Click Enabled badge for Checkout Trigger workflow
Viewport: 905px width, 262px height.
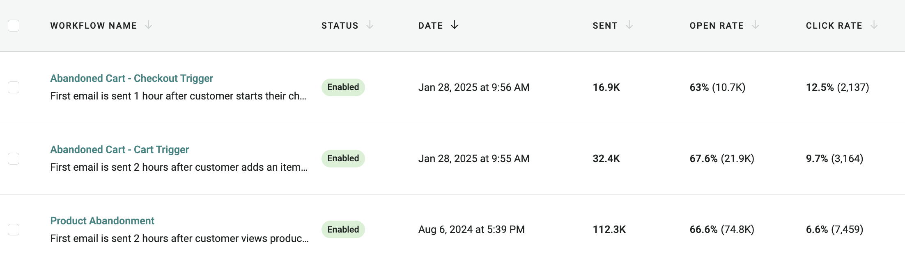343,87
